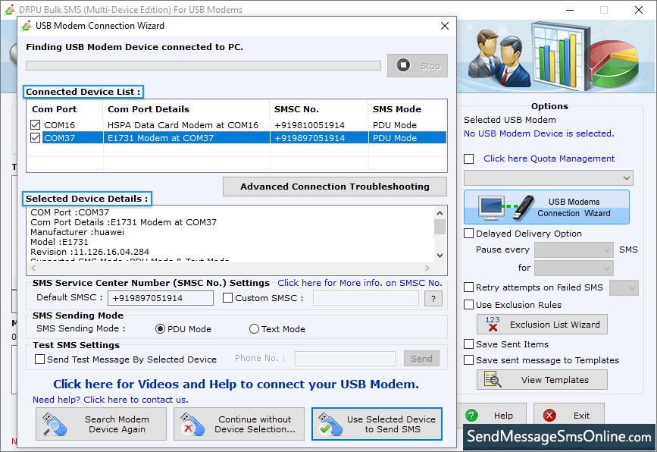Click the modem search progress bar
Viewport: 657px width, 452px height.
click(x=203, y=65)
